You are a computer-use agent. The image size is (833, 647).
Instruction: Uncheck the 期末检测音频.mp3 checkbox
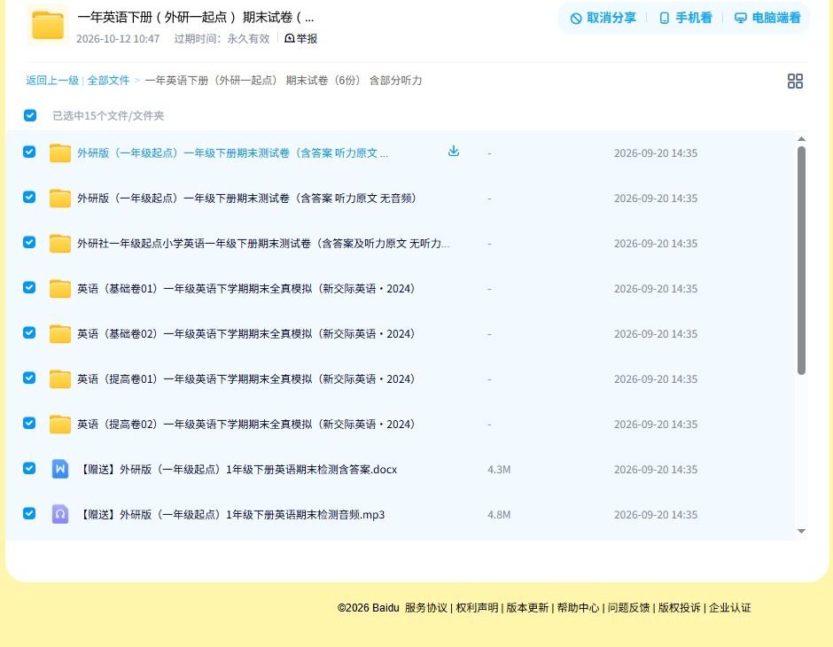29,513
